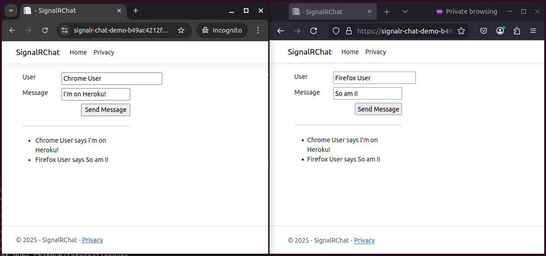Click 'Firefox User says So am I!' in Chrome

72,160
